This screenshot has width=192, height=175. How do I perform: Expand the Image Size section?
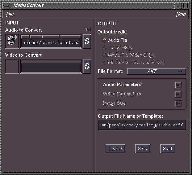[x=178, y=103]
